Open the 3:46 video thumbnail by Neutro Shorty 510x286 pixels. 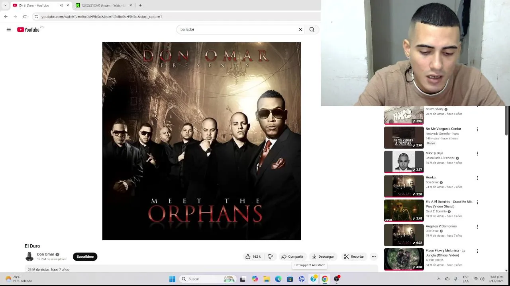404,115
